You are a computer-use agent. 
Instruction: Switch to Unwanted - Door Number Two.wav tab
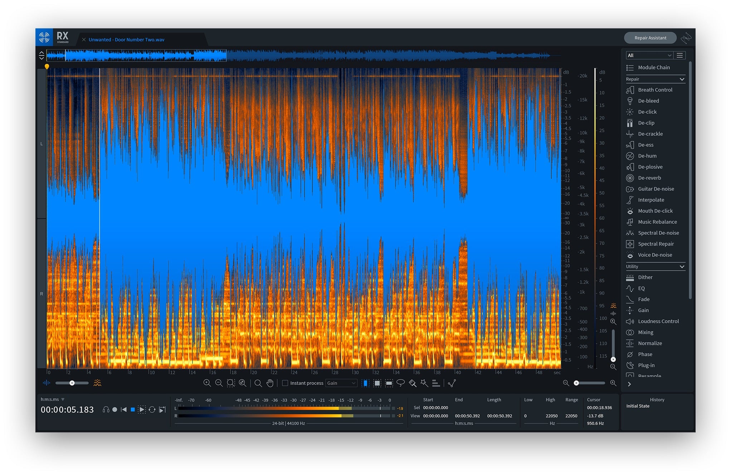(x=126, y=40)
